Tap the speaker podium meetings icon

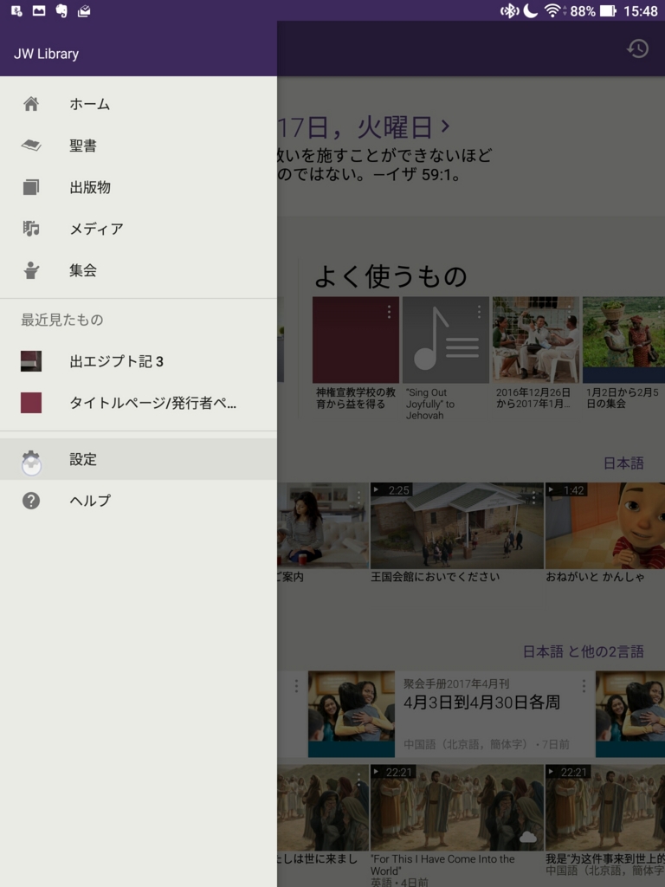pyautogui.click(x=31, y=270)
